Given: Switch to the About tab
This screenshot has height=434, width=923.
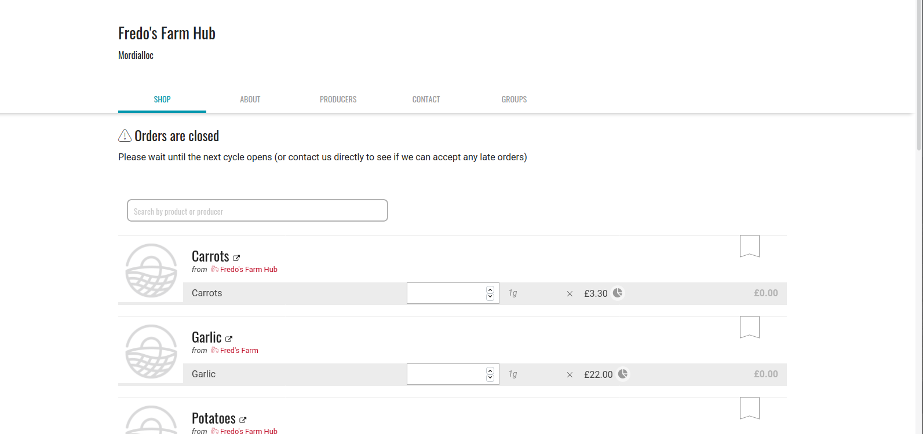Looking at the screenshot, I should (250, 100).
